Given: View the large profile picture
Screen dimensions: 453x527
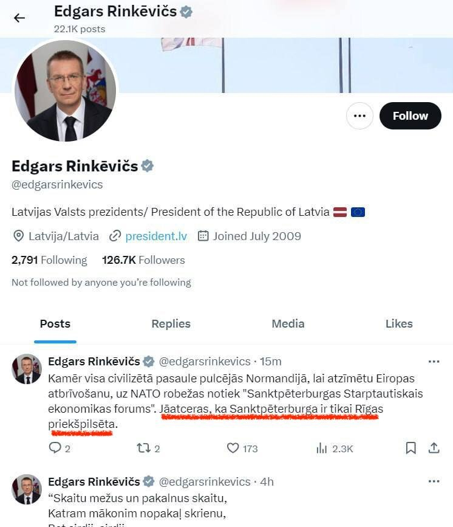Looking at the screenshot, I should tap(66, 91).
